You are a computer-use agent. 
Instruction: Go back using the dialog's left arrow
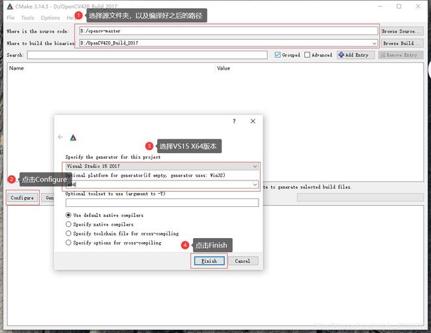60,137
